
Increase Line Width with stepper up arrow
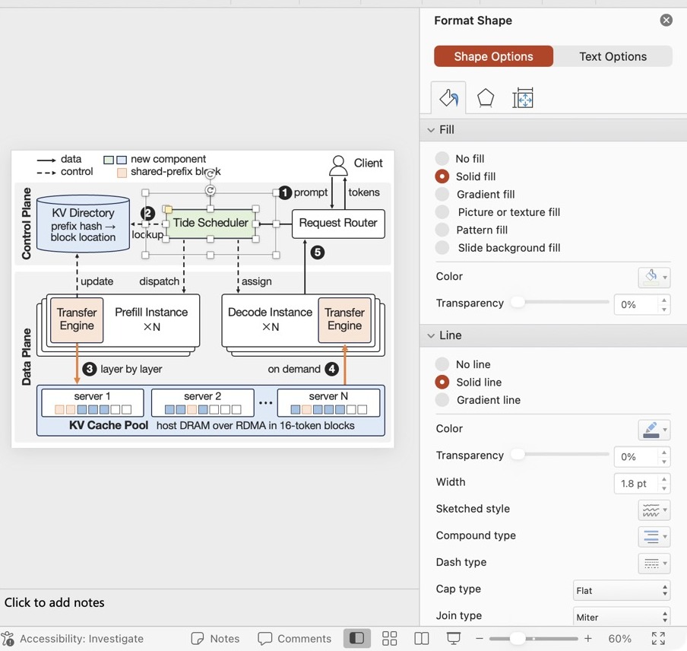[664, 478]
